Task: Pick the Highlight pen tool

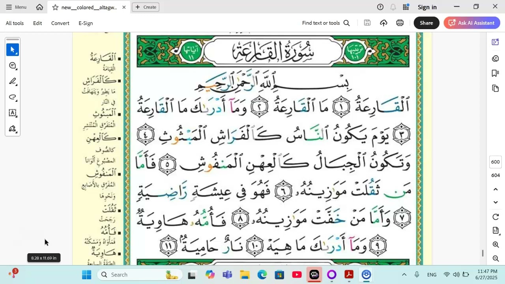Action: 13,81
